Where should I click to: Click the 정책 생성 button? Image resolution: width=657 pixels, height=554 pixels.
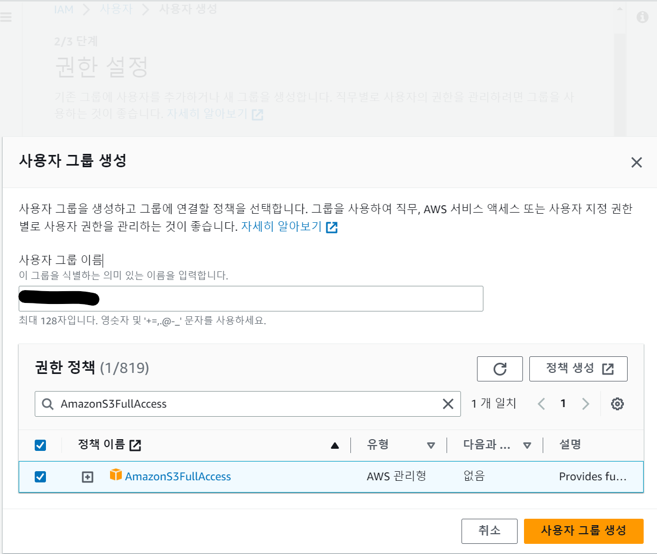578,369
